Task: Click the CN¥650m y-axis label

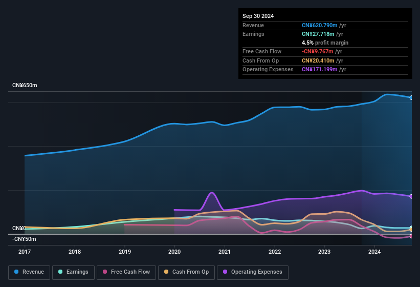Action: coord(25,85)
